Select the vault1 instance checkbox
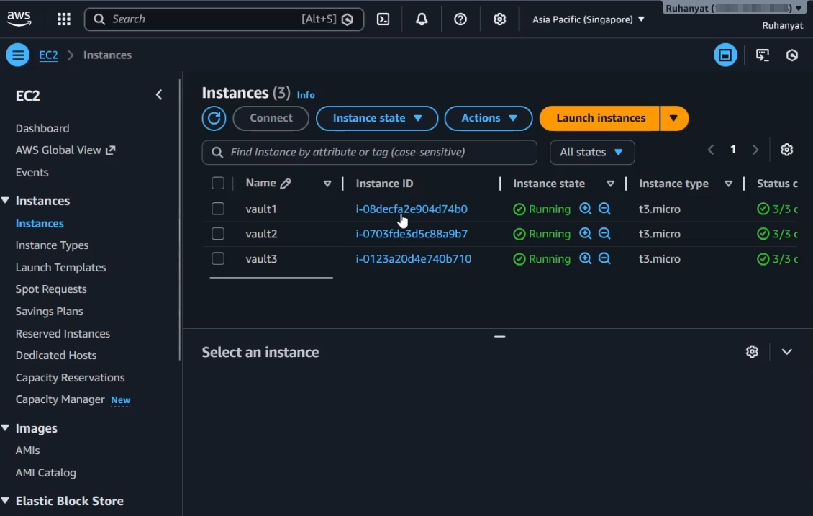This screenshot has width=813, height=516. pos(218,208)
